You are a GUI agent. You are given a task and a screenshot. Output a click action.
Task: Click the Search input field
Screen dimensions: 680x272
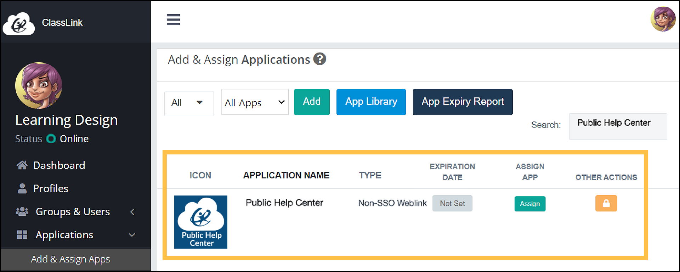click(x=618, y=126)
